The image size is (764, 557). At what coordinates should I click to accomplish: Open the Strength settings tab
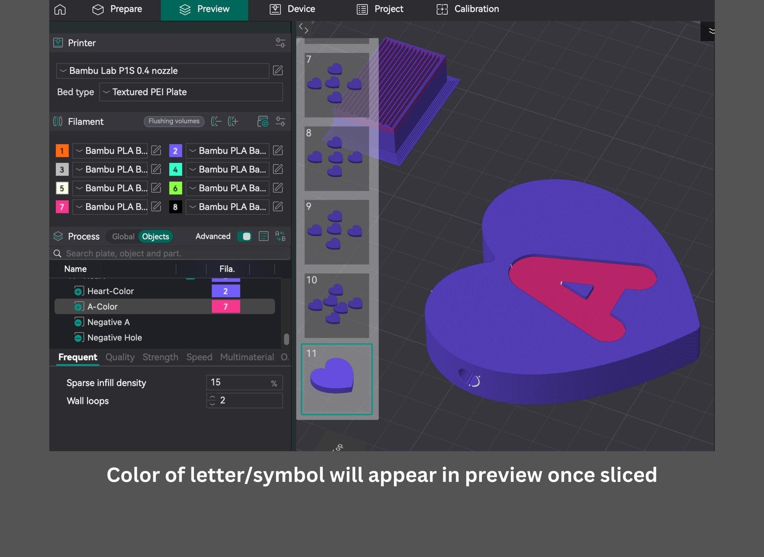160,357
